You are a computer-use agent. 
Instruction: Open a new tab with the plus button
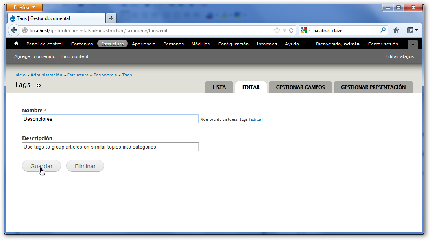tap(111, 18)
